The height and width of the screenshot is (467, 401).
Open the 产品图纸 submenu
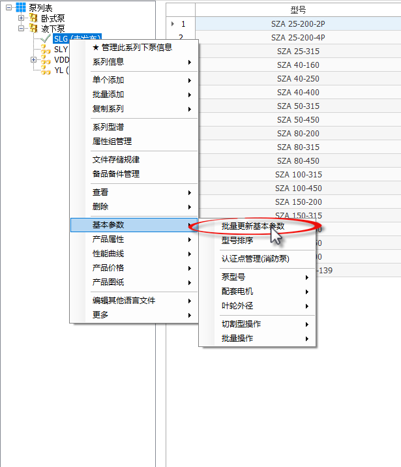click(134, 282)
